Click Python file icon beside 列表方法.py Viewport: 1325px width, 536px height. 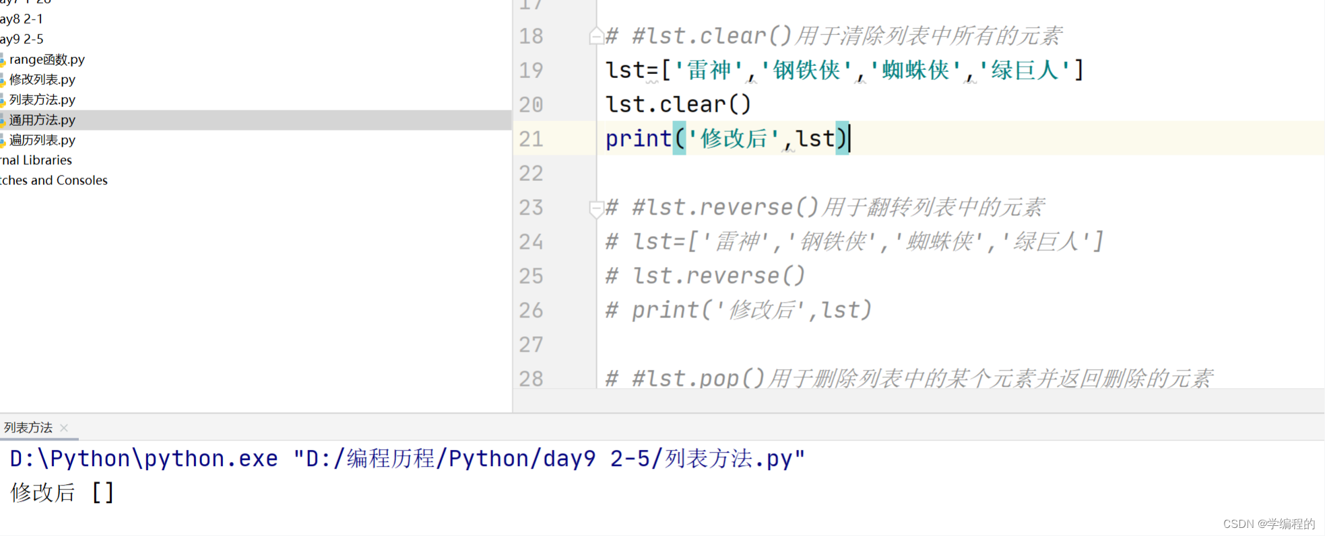[3, 100]
